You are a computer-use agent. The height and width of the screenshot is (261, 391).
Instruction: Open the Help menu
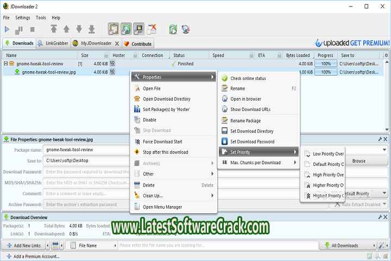coord(56,18)
